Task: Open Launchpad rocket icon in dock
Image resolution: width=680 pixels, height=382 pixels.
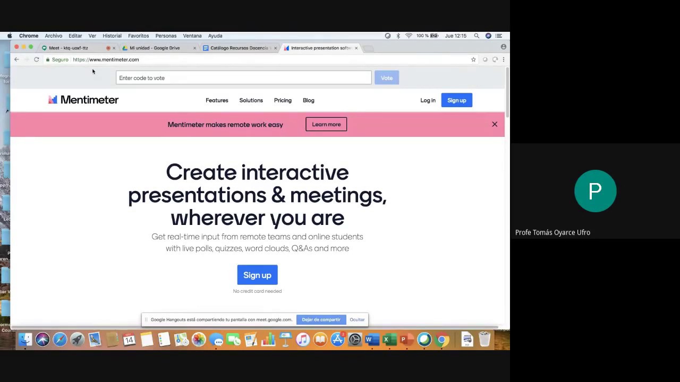Action: pos(77,339)
